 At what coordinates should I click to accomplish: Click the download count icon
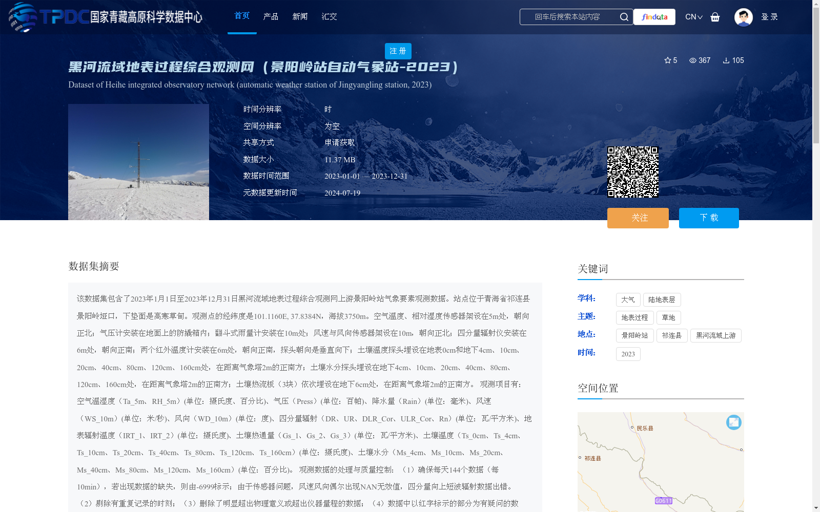(726, 60)
